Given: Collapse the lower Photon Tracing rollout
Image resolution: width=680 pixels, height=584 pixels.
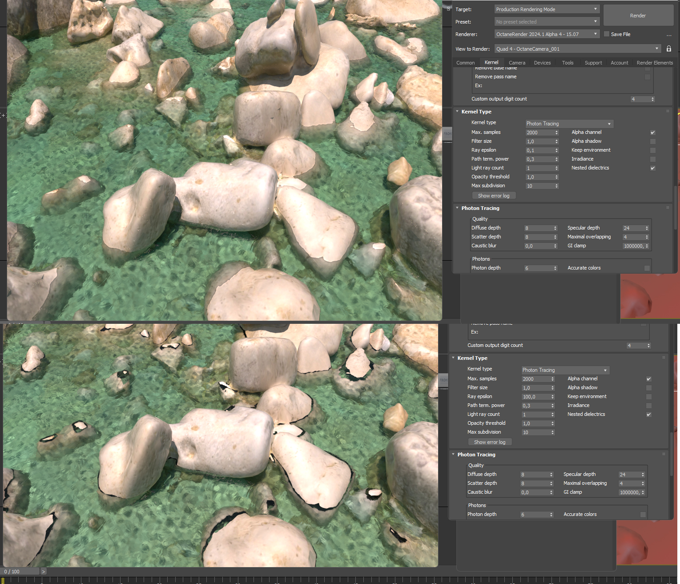Looking at the screenshot, I should pyautogui.click(x=453, y=454).
